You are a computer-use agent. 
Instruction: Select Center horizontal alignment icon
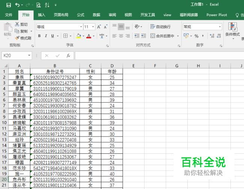pos(121,36)
